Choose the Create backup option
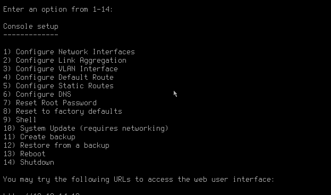 [39, 137]
